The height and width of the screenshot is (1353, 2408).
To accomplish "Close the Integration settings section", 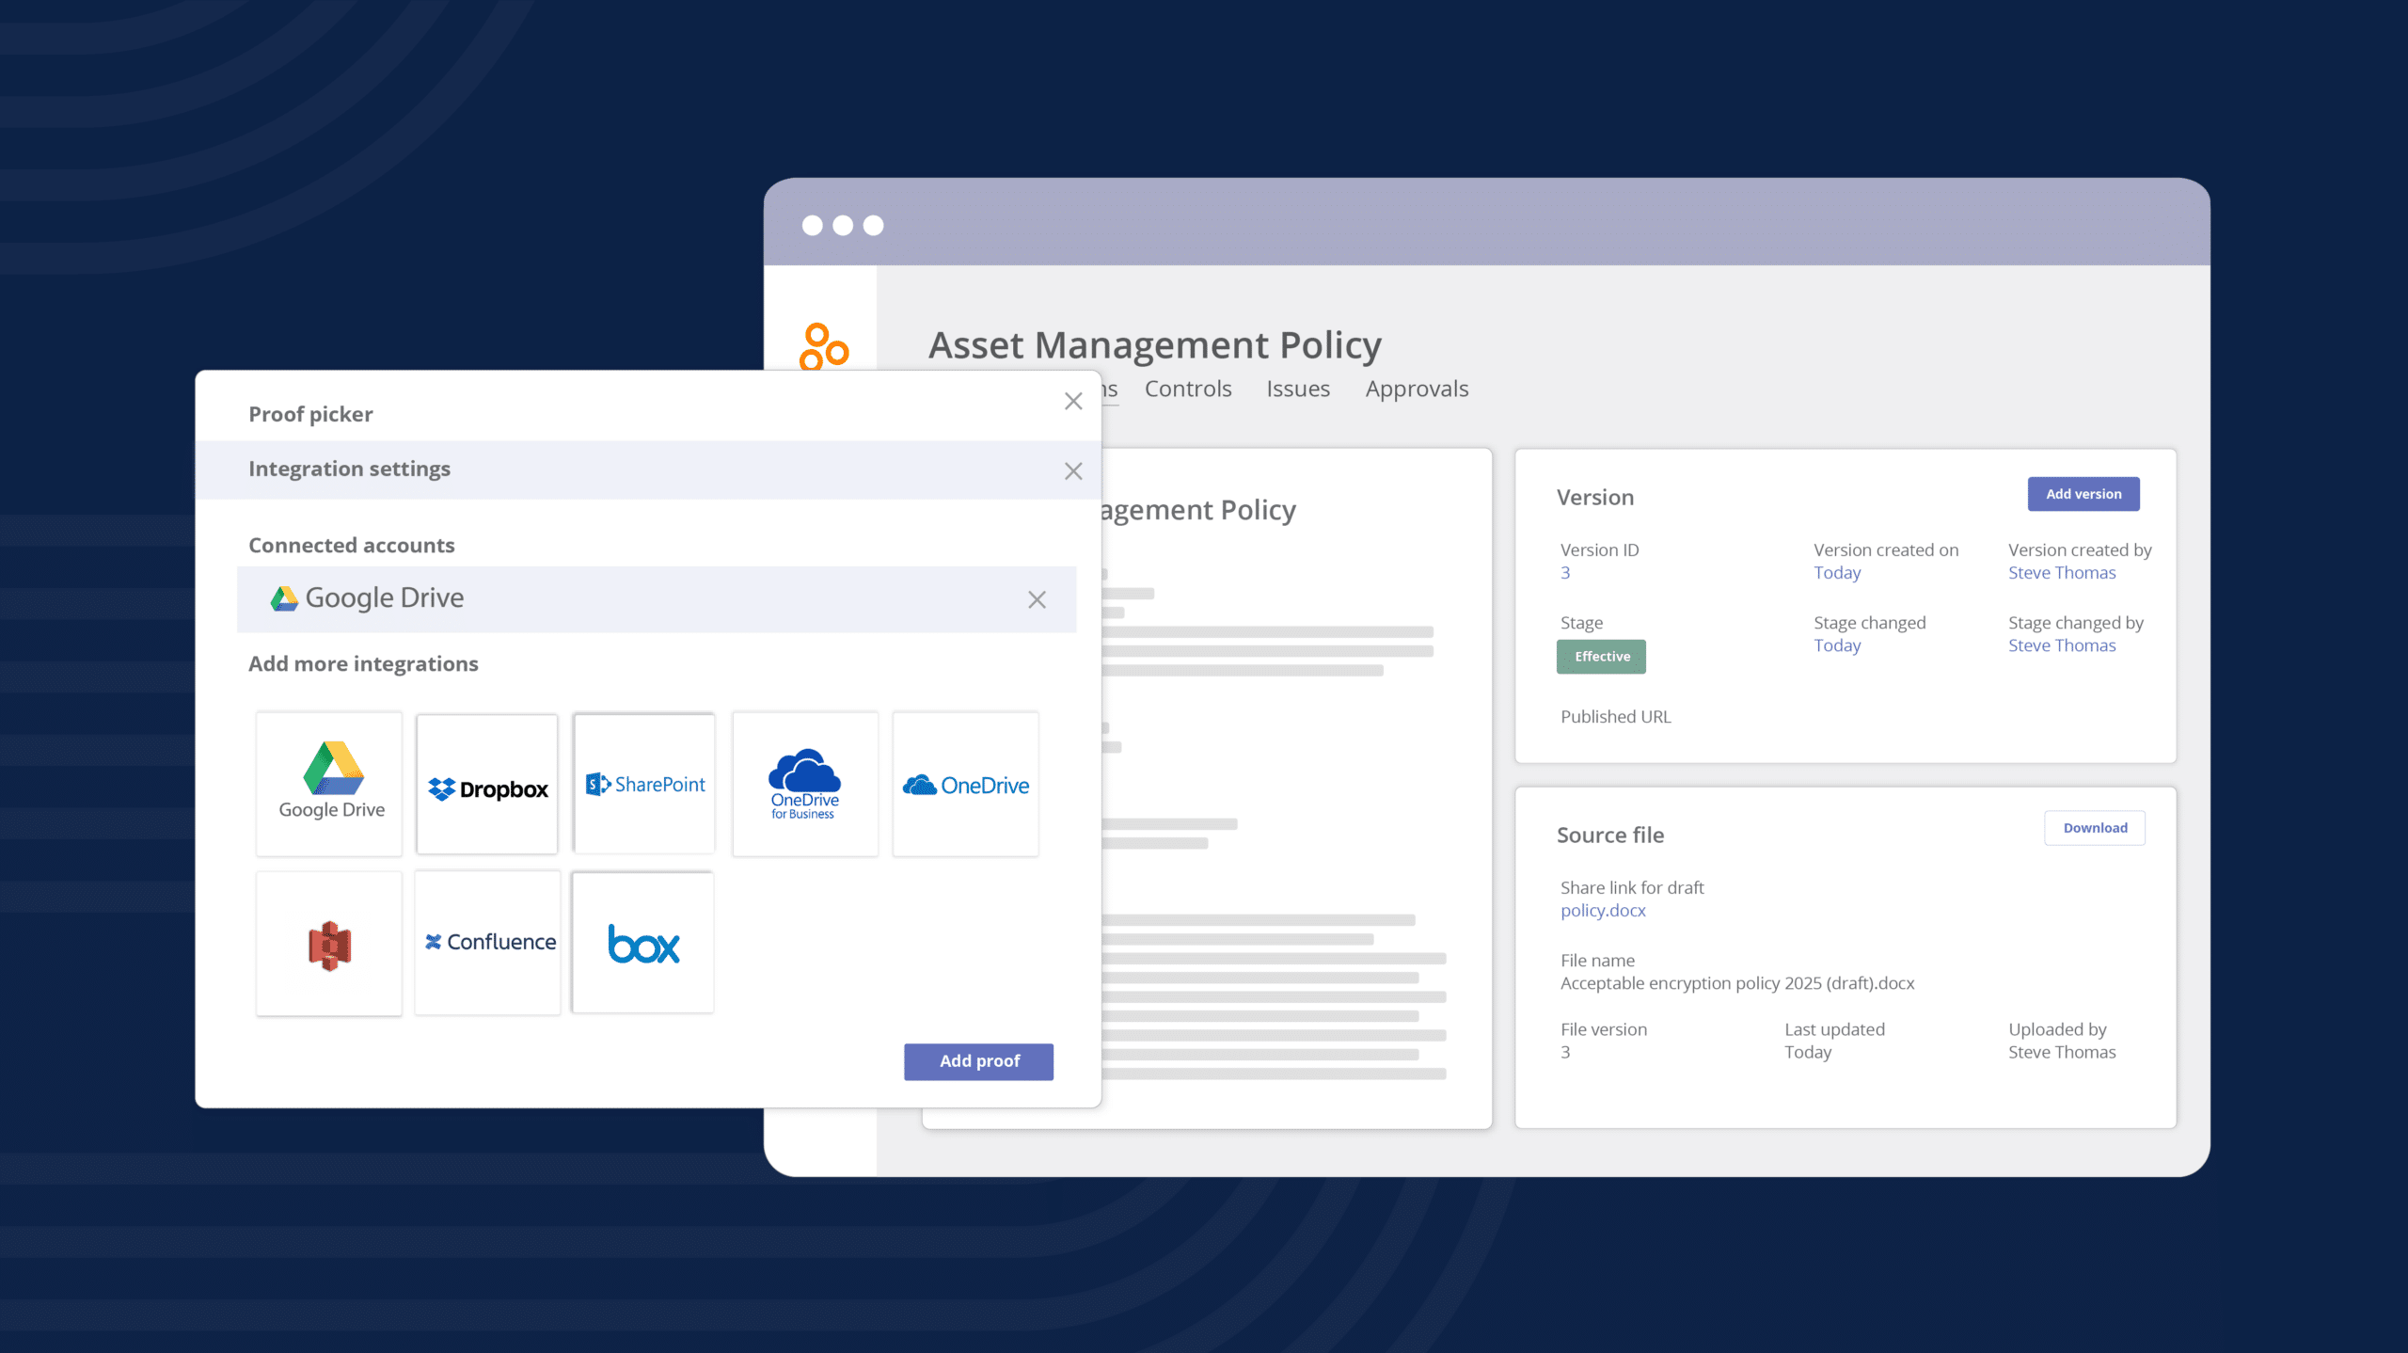I will click(x=1073, y=471).
